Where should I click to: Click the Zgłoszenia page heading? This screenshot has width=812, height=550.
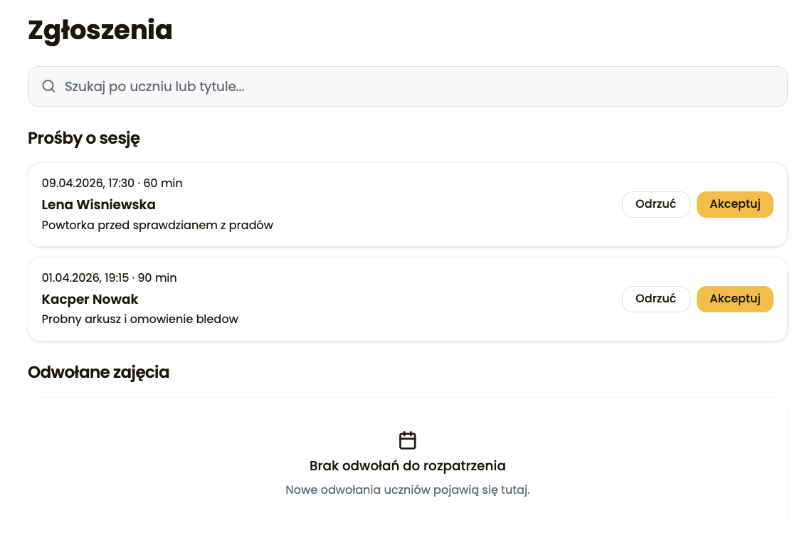pos(100,31)
